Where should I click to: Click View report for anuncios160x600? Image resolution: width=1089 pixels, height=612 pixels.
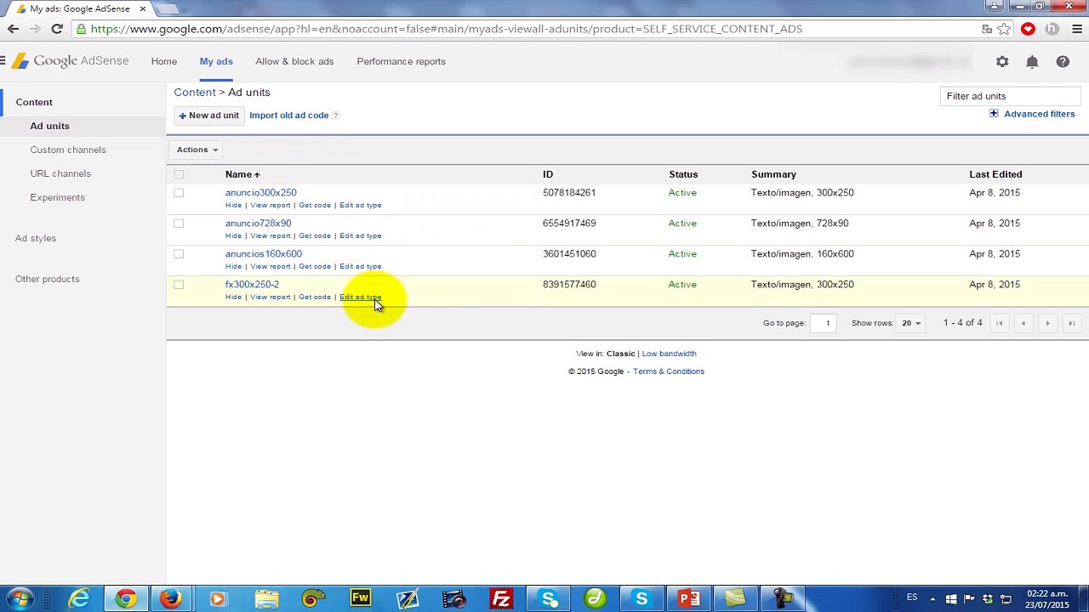[270, 266]
